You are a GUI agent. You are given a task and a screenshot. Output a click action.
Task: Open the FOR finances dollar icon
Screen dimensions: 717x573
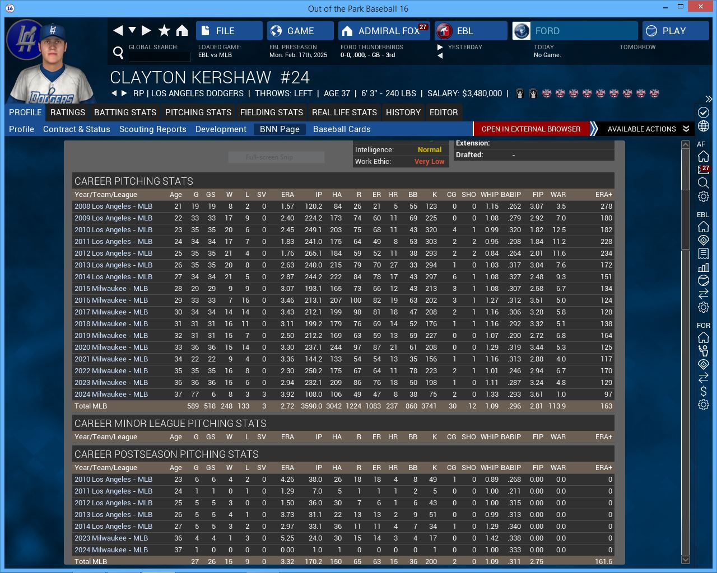704,391
